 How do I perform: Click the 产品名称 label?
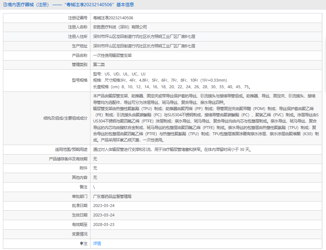[79, 55]
